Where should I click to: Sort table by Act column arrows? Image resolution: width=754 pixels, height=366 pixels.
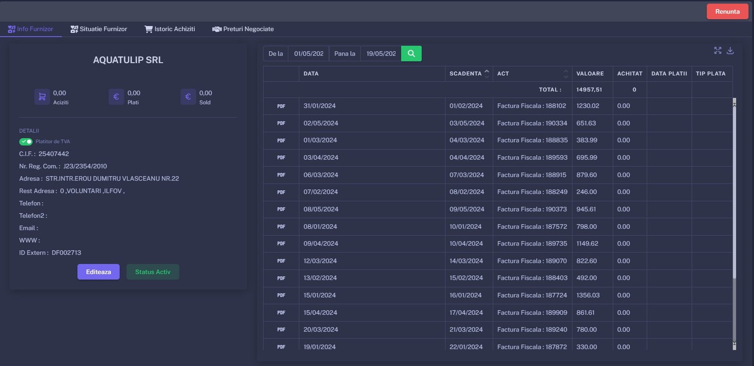tap(565, 74)
